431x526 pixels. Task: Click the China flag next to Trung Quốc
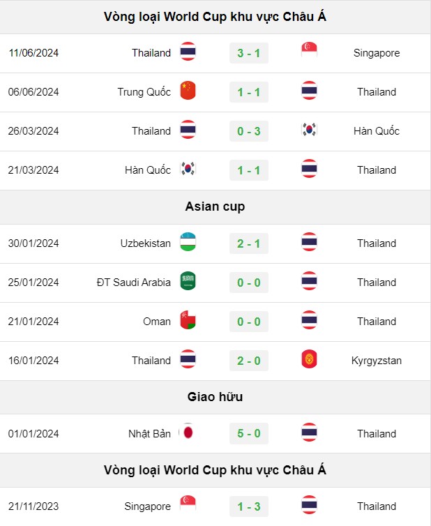(188, 90)
